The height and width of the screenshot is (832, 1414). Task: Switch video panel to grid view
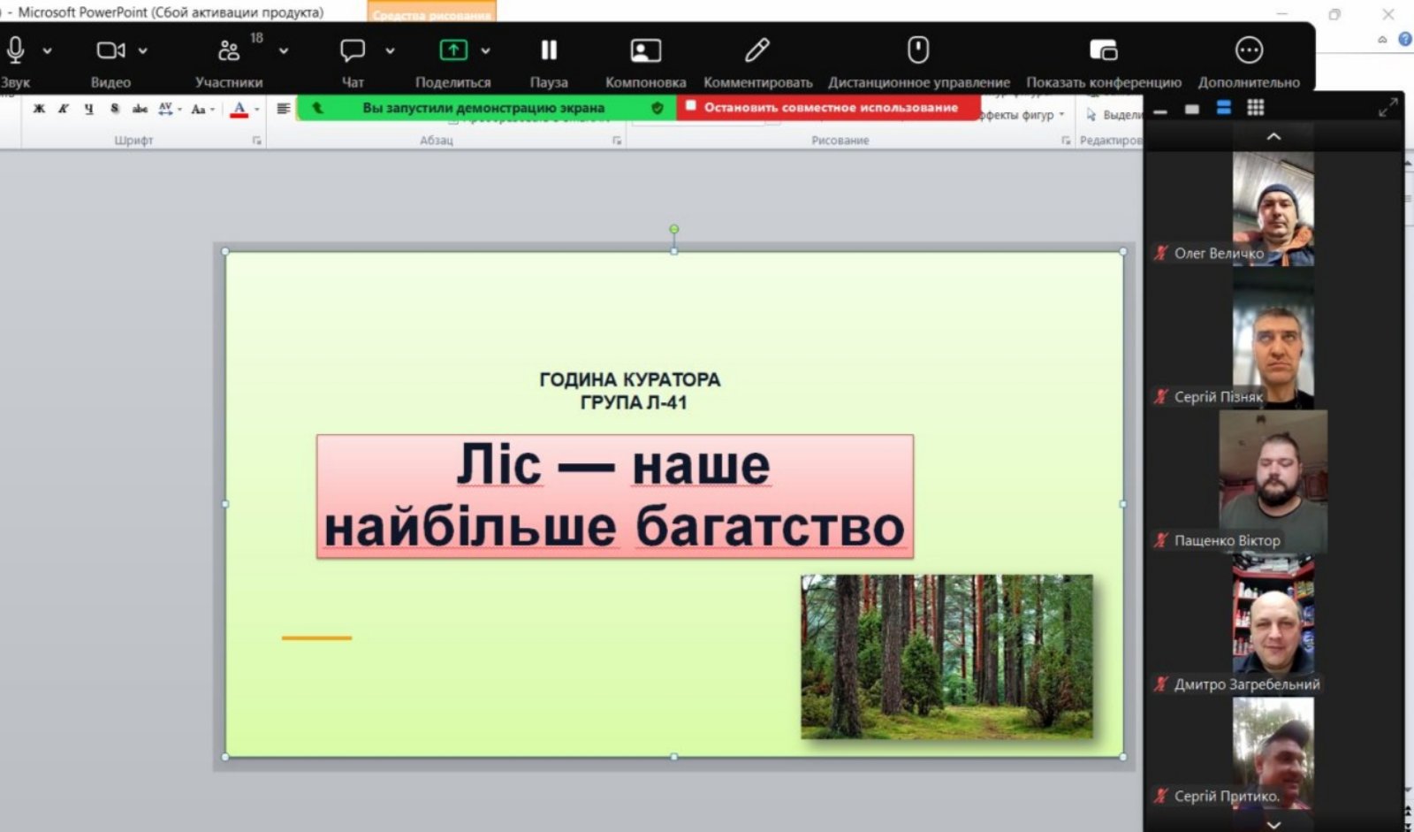(1256, 108)
